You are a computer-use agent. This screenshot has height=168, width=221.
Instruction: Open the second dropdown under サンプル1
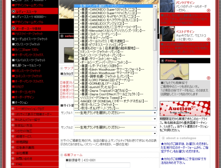(115, 119)
